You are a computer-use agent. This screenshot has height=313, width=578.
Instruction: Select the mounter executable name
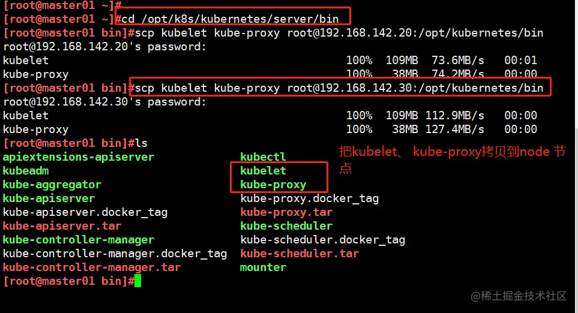pyautogui.click(x=263, y=267)
